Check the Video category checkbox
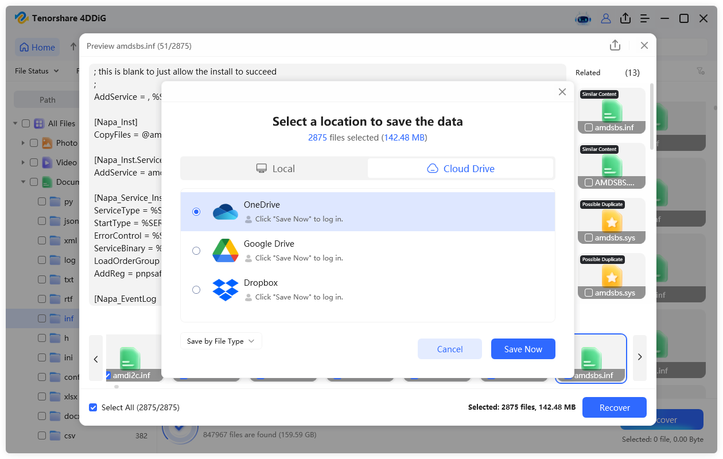 (x=34, y=162)
